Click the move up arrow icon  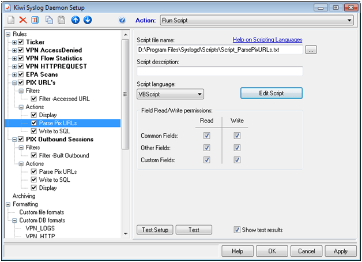(x=76, y=20)
